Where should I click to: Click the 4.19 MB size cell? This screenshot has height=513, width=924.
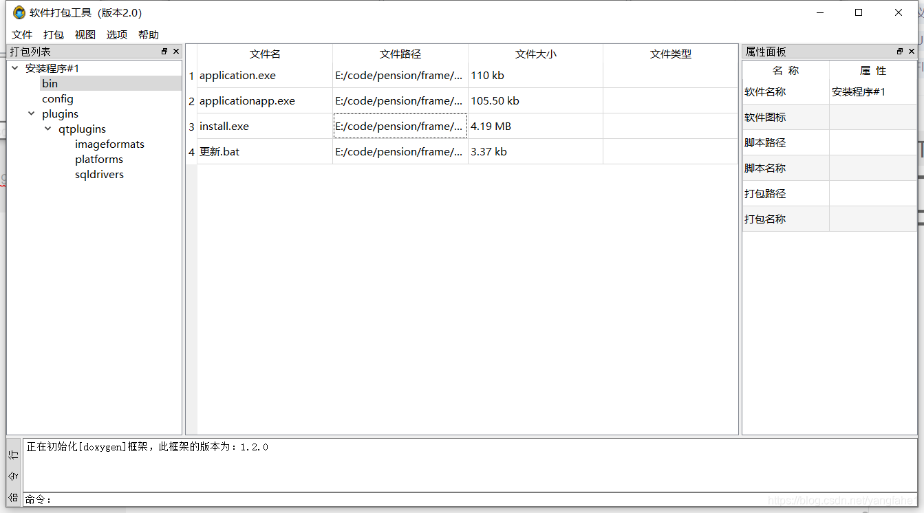536,127
